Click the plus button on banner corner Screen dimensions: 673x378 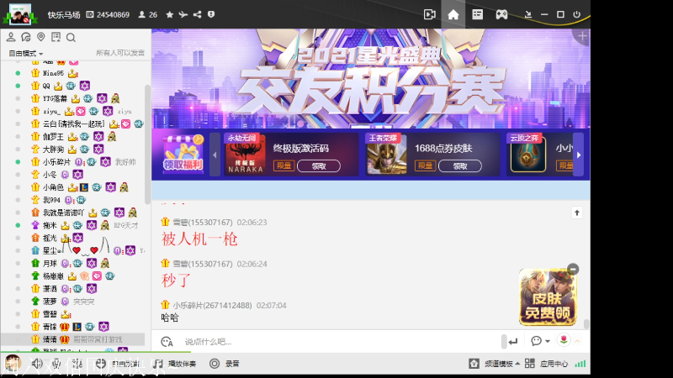pos(582,36)
